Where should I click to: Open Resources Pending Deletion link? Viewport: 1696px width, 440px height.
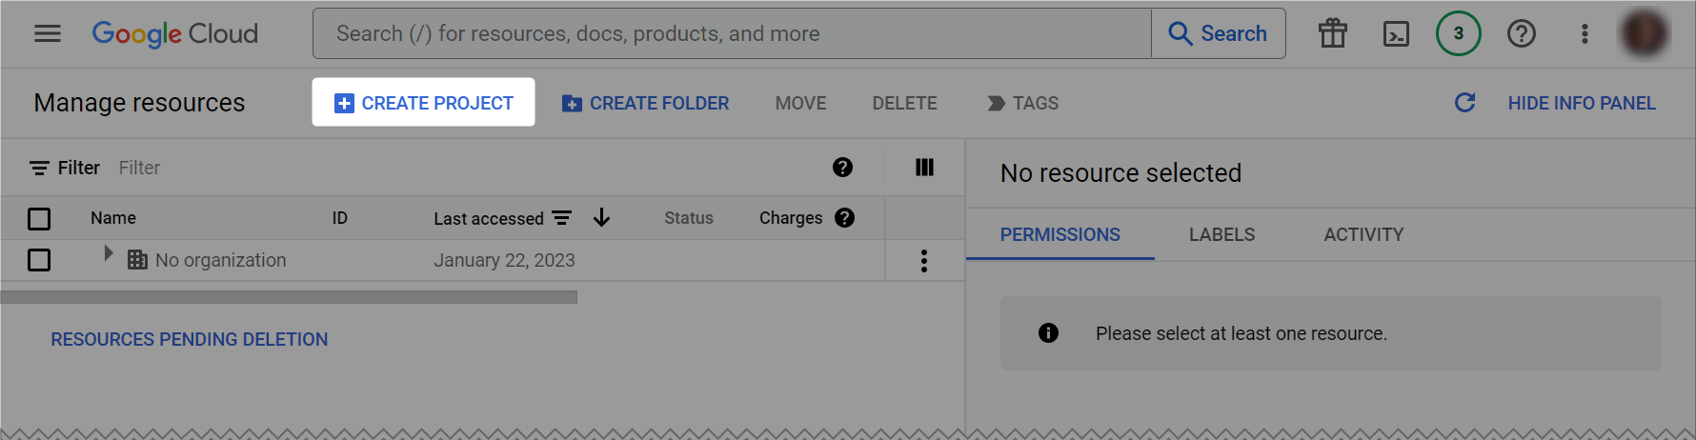[x=189, y=340]
